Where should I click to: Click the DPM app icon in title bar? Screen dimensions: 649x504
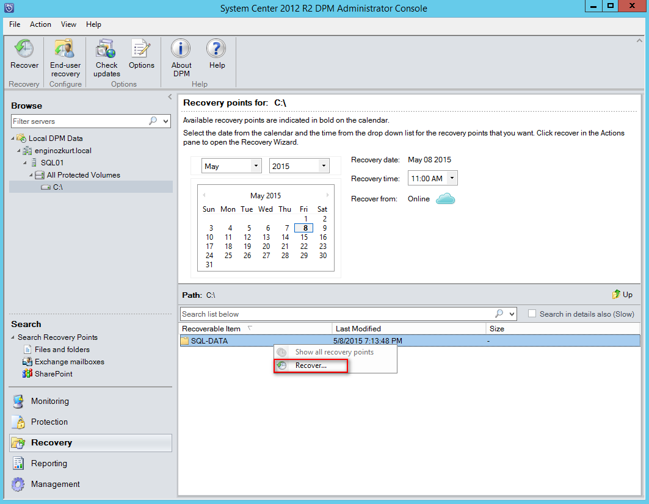coord(9,8)
